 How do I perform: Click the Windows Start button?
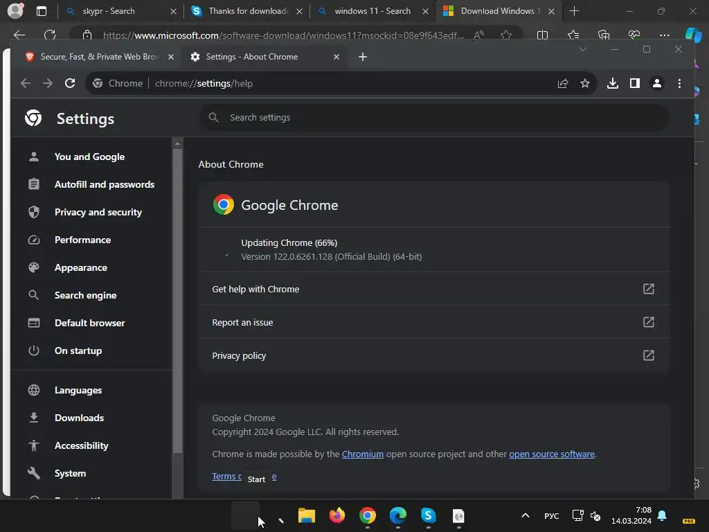tap(246, 515)
